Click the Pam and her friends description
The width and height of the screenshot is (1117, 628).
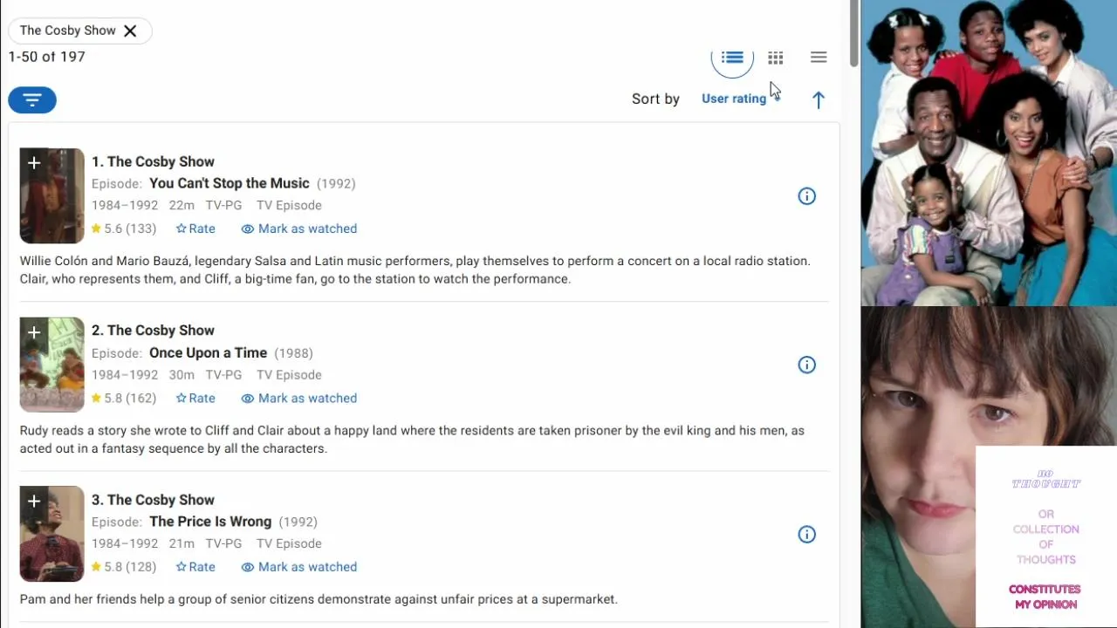(x=319, y=599)
